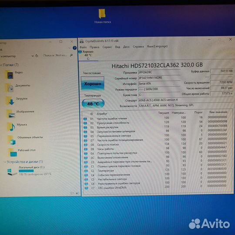
Task: Click the Explorer refresh button
Action: coord(37,56)
